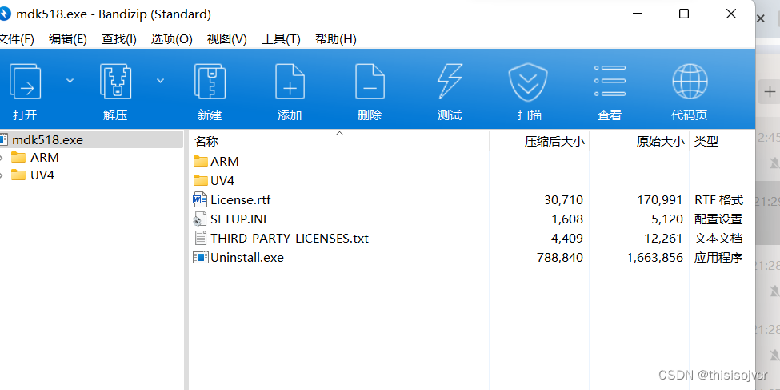Click the ARM folder icon in file list
The height and width of the screenshot is (390, 780).
point(201,161)
